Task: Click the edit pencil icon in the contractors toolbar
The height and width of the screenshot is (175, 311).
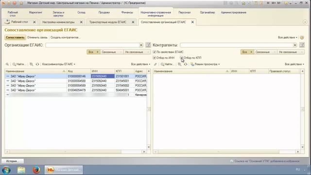Action: point(155,64)
